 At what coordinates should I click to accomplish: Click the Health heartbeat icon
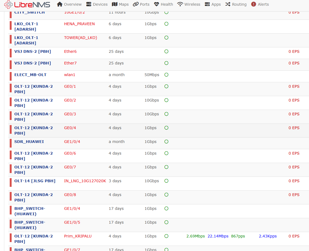[x=156, y=4]
